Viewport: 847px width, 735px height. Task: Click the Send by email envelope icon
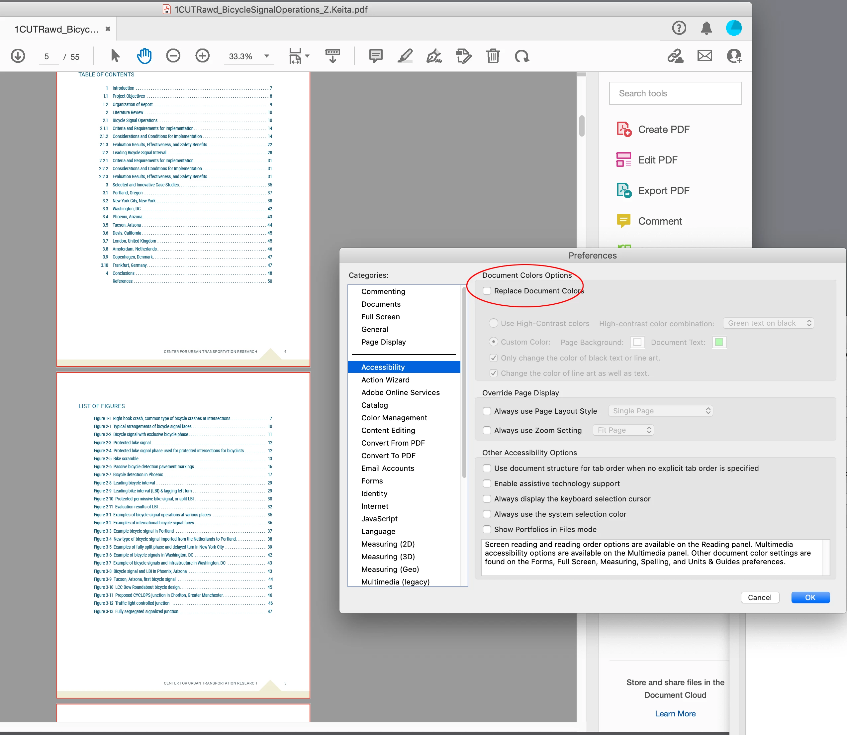704,56
